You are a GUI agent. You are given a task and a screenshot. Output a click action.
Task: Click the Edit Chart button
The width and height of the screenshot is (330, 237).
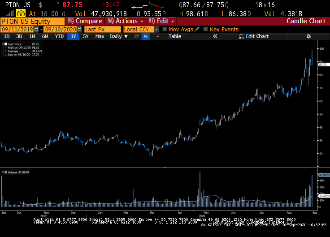click(254, 36)
